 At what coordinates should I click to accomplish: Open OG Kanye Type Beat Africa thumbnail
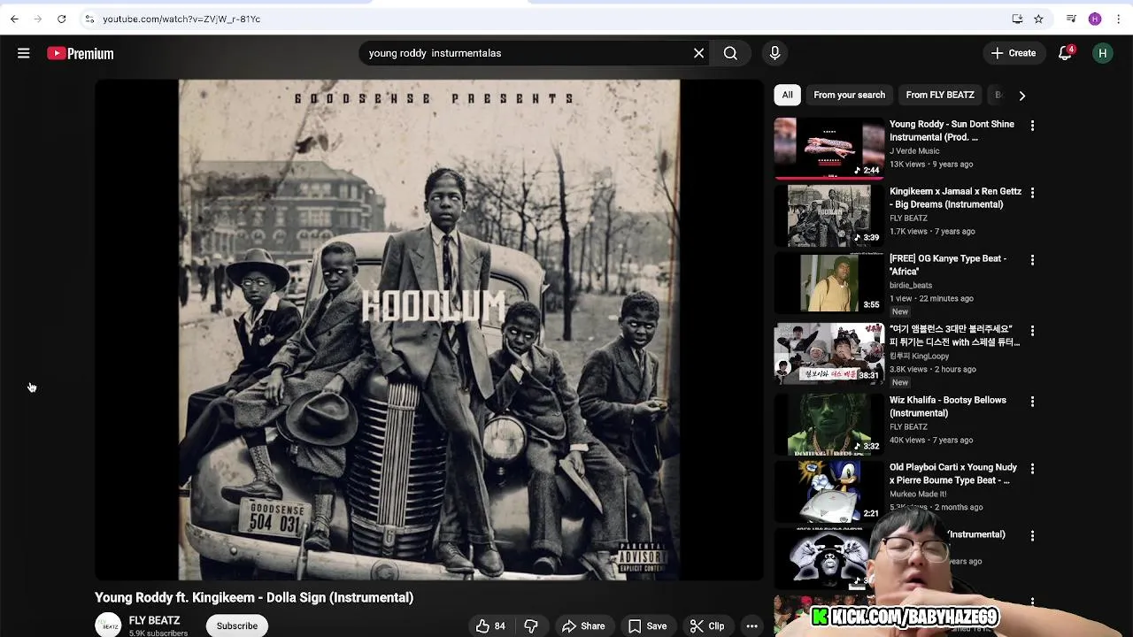tap(829, 282)
